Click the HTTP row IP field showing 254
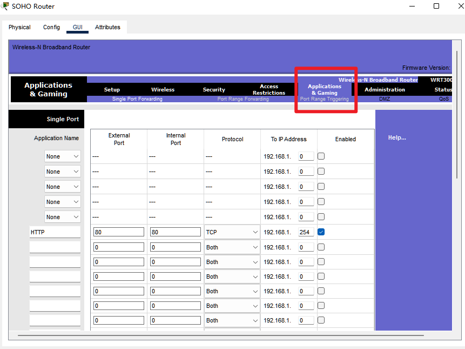Image resolution: width=465 pixels, height=349 pixels. pos(306,232)
